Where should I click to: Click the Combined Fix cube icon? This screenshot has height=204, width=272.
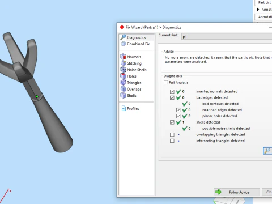pos(124,44)
